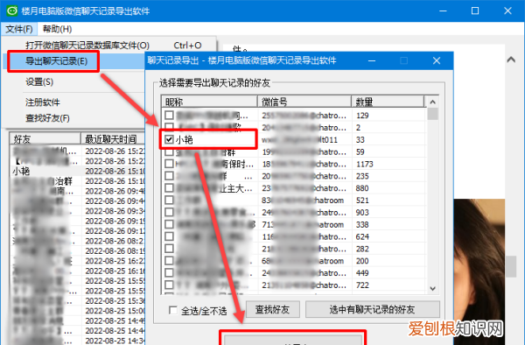The height and width of the screenshot is (345, 525).
Task: Select the friend row dated 2022-08-25 15:00
Action: pyautogui.click(x=78, y=311)
